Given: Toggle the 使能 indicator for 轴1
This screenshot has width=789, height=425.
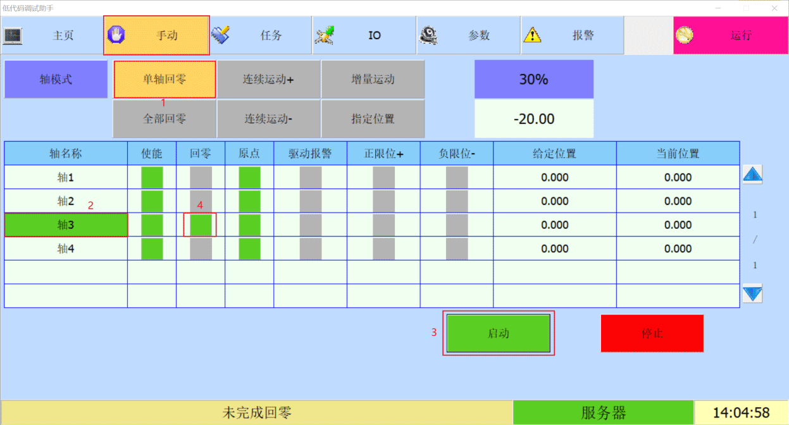Looking at the screenshot, I should [x=152, y=178].
